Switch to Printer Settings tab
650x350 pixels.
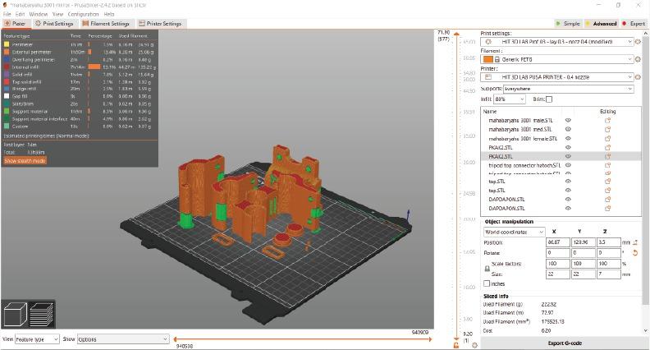160,24
